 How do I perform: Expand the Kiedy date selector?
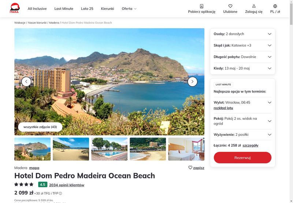(242, 68)
